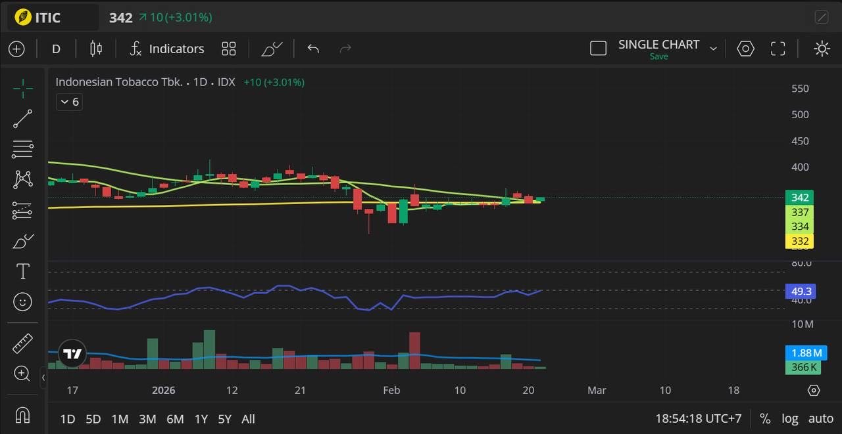This screenshot has width=842, height=434.
Task: Collapse the indicator legend showing 6
Action: point(69,102)
